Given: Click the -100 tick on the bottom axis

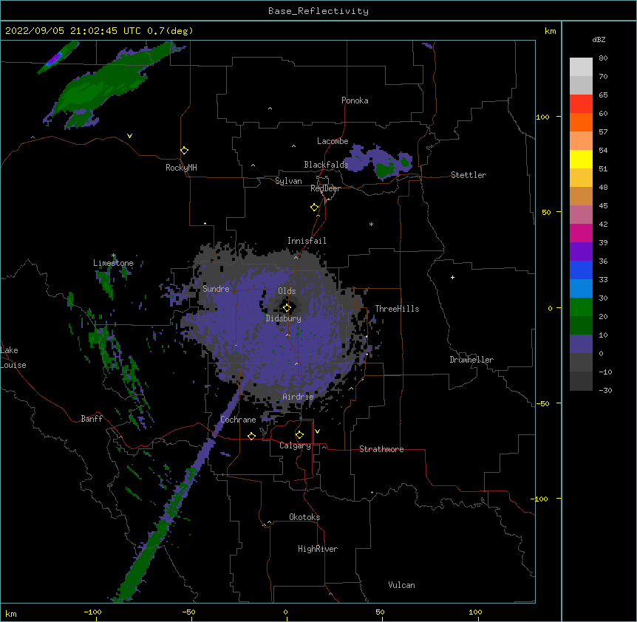Looking at the screenshot, I should tap(92, 612).
